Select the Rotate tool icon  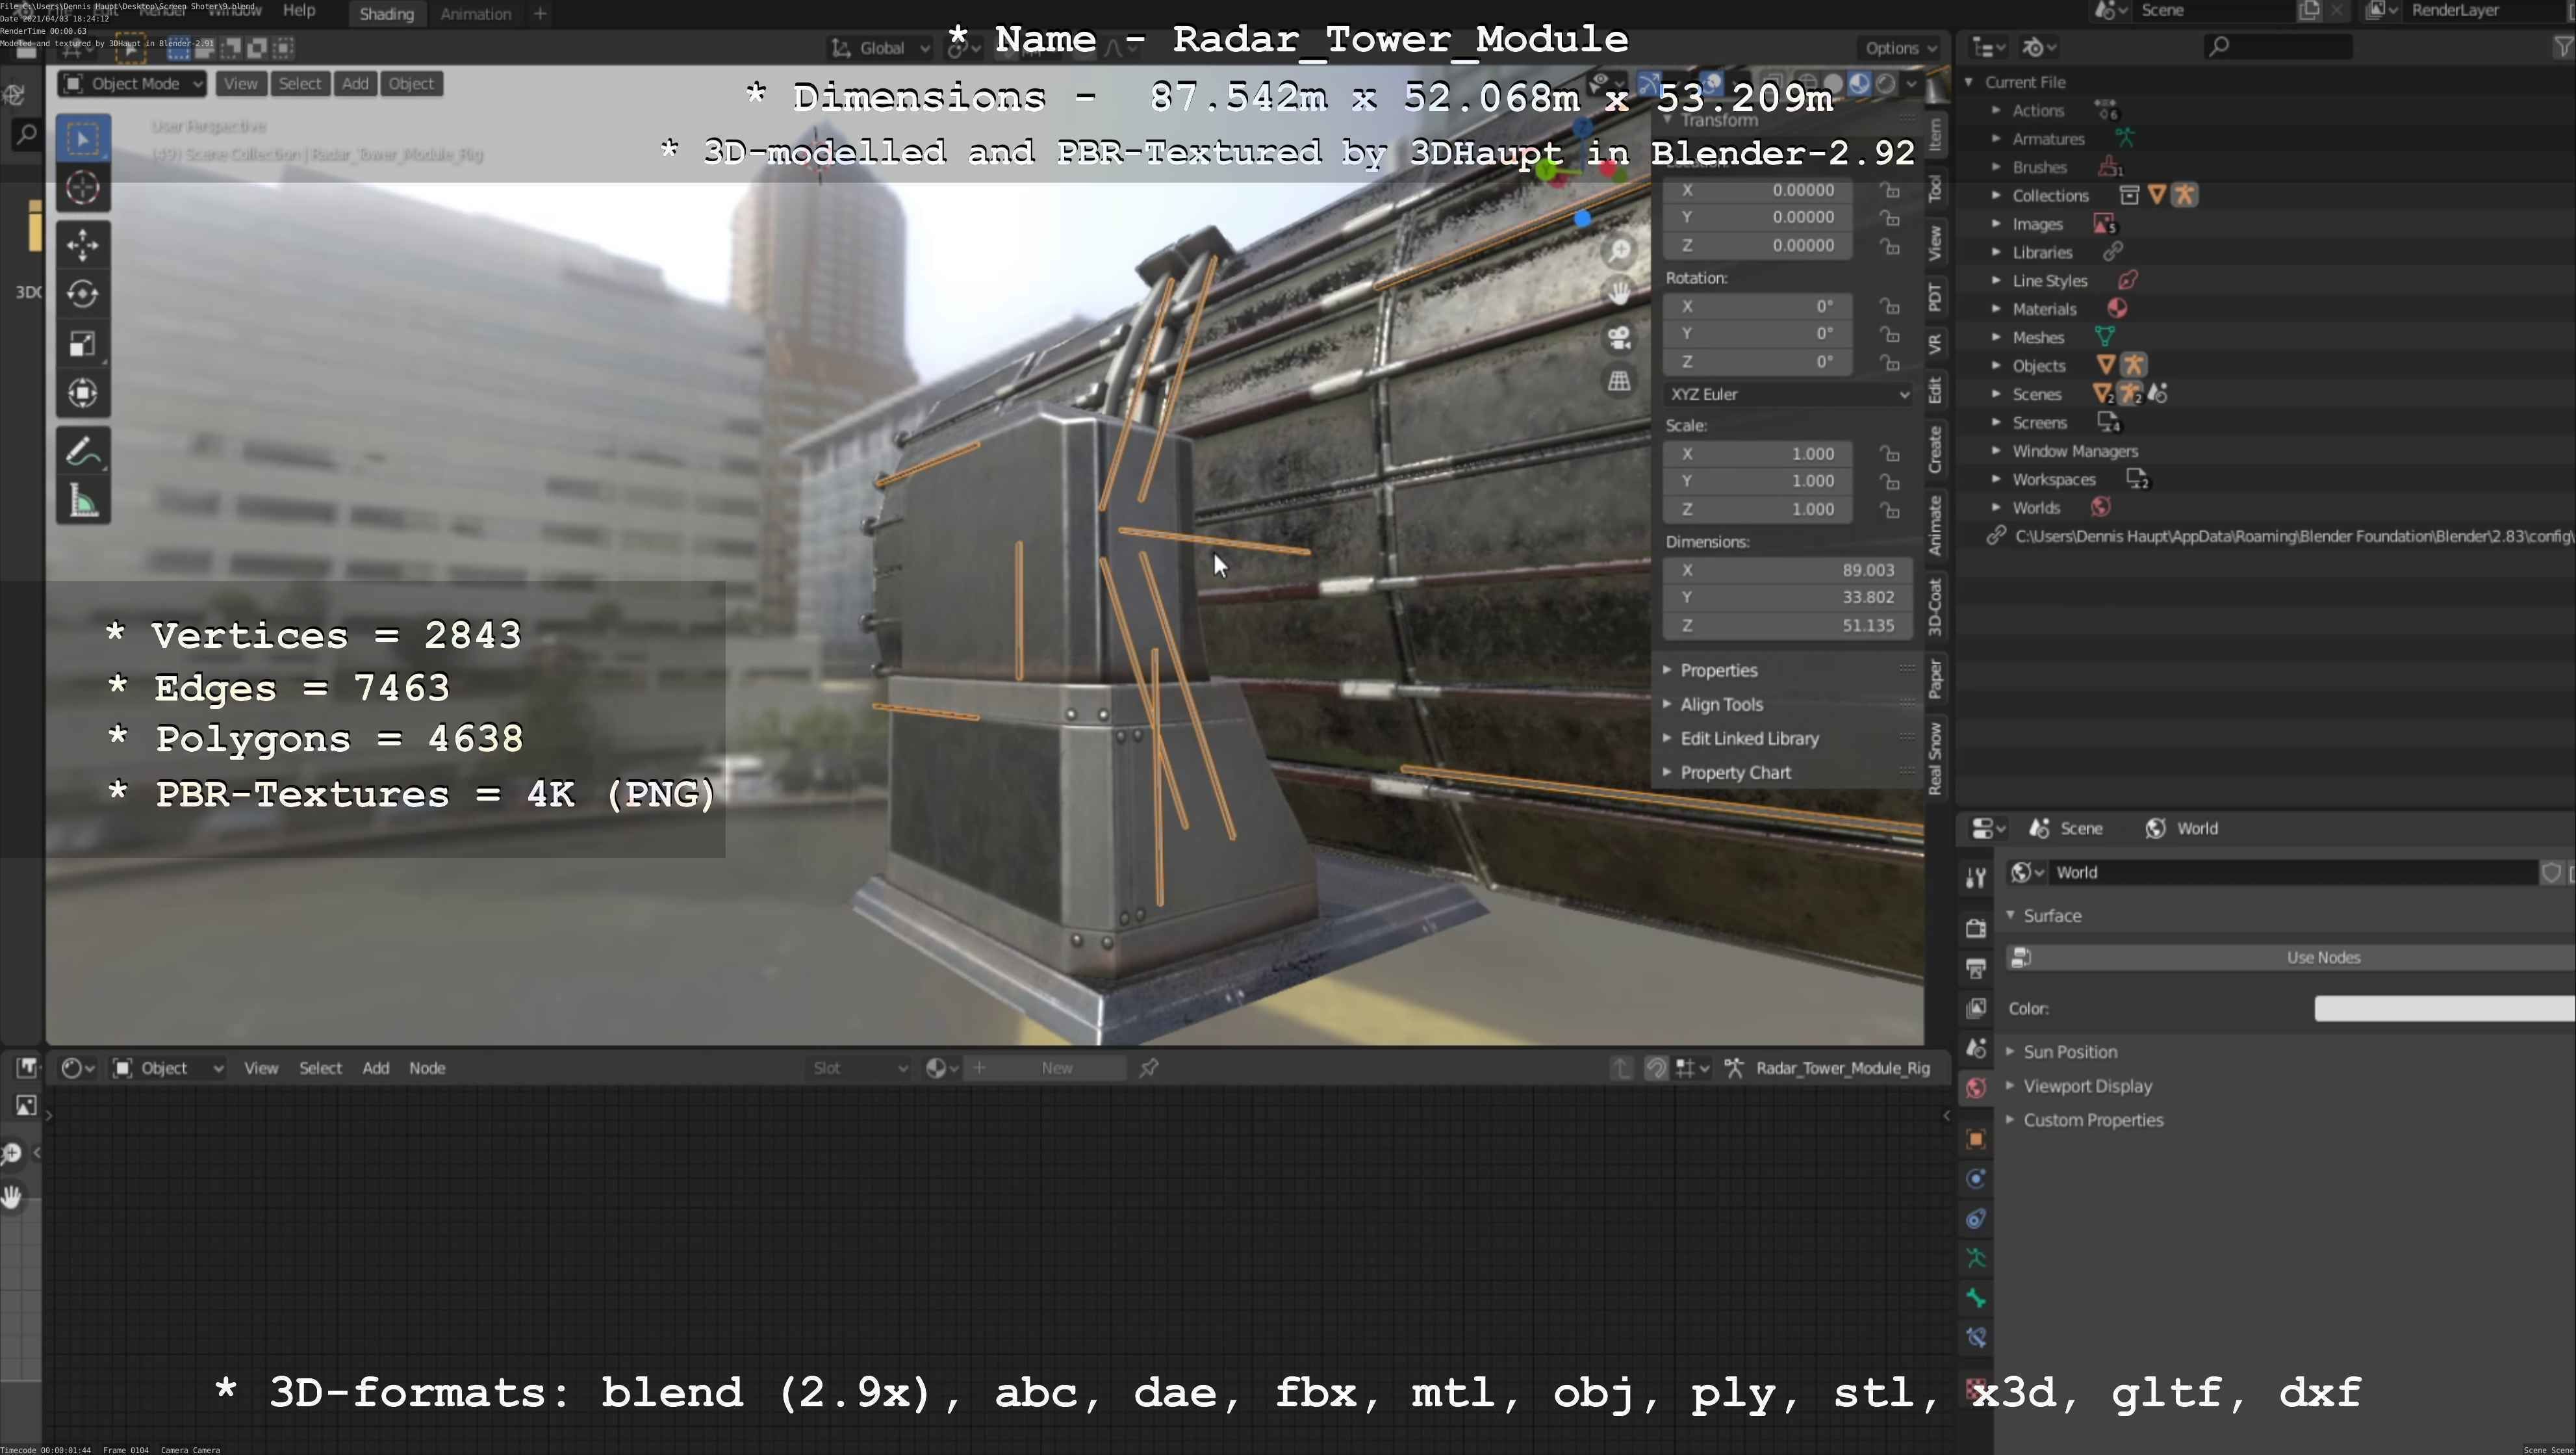[x=82, y=294]
